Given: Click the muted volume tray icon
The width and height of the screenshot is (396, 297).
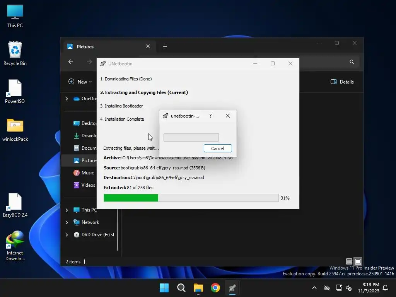Looking at the screenshot, I should (x=349, y=288).
